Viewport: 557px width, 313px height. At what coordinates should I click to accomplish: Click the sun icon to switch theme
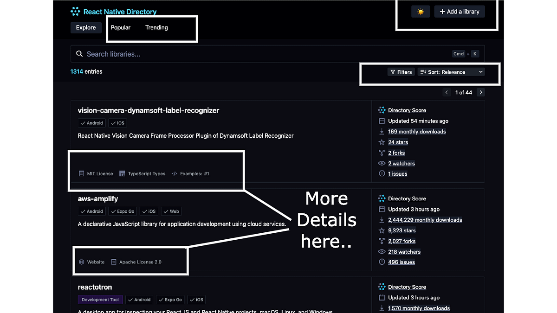[421, 11]
